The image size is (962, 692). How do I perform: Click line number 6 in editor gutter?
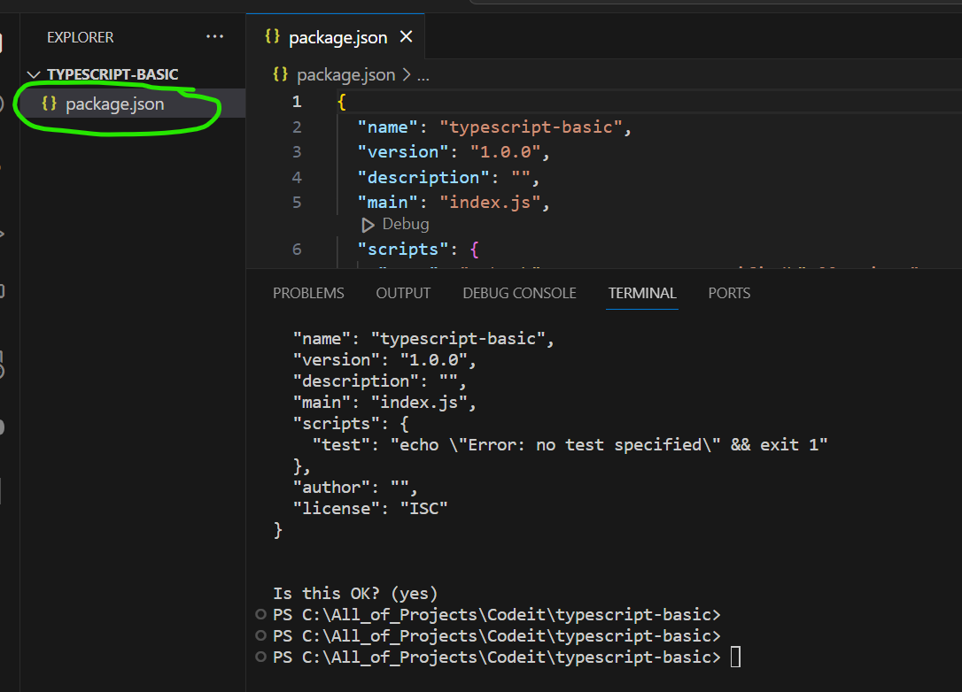coord(297,250)
